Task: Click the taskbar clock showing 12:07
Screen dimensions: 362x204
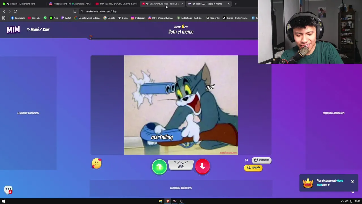Action: tap(357, 201)
